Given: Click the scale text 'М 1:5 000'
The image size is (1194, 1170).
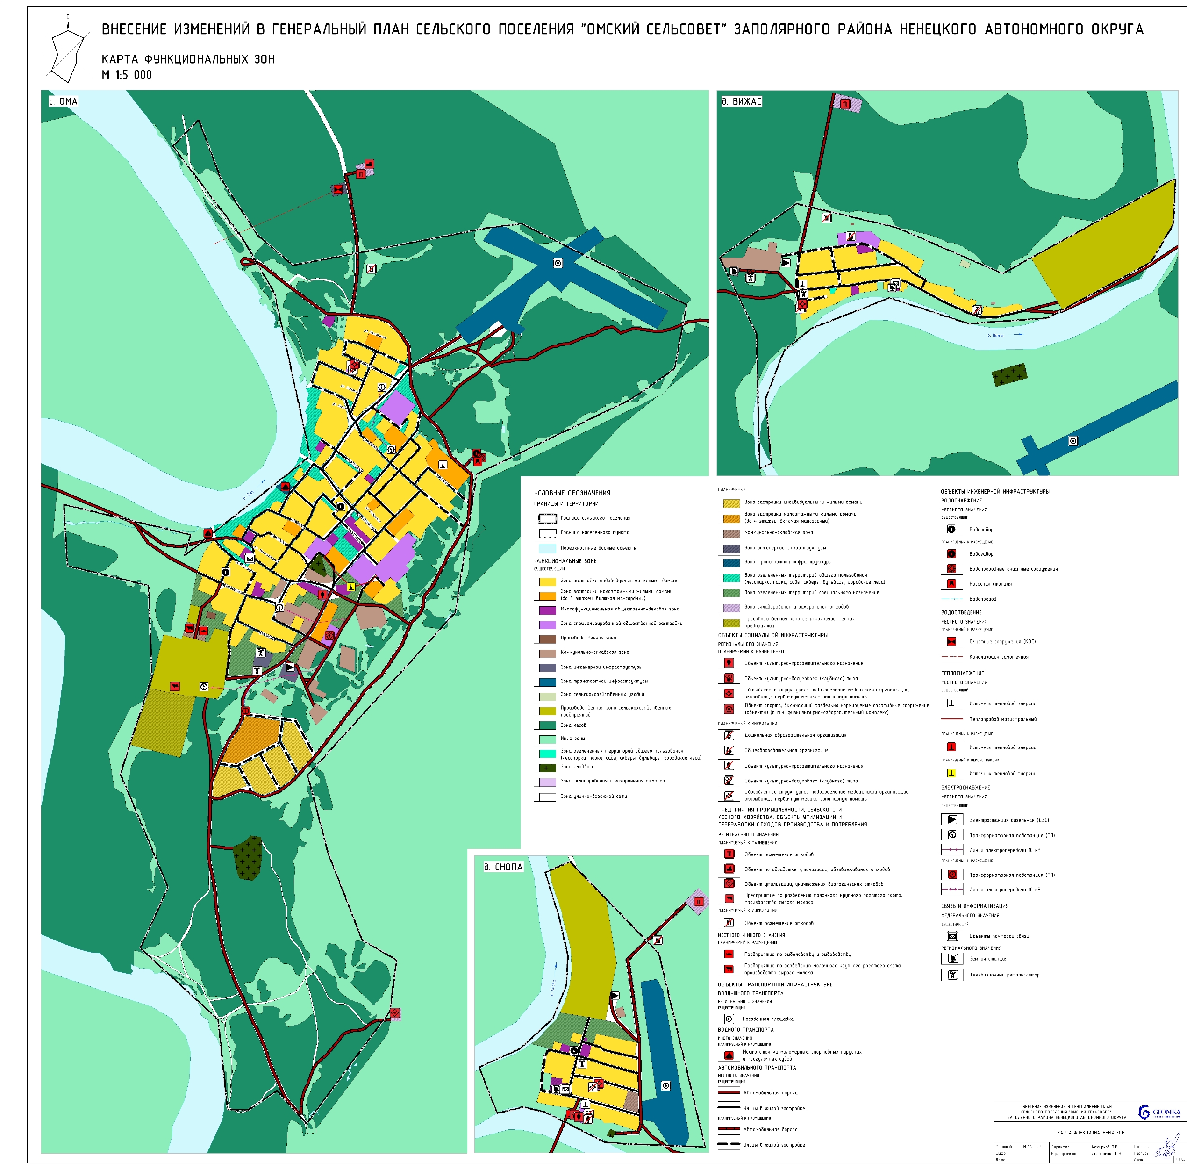Looking at the screenshot, I should tap(127, 74).
